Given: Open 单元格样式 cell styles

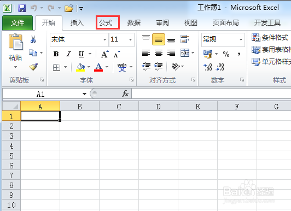Looking at the screenshot, I should tap(271, 62).
